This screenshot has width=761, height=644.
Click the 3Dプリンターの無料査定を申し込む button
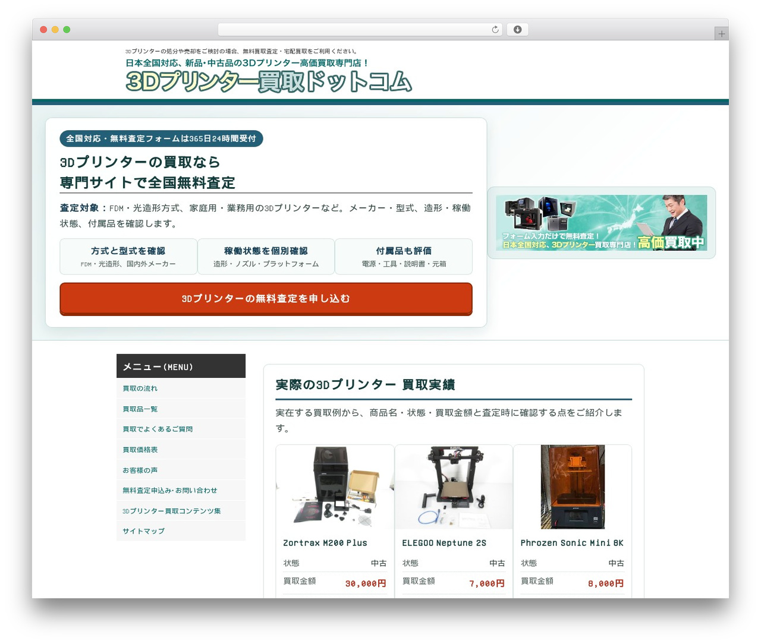pos(266,299)
